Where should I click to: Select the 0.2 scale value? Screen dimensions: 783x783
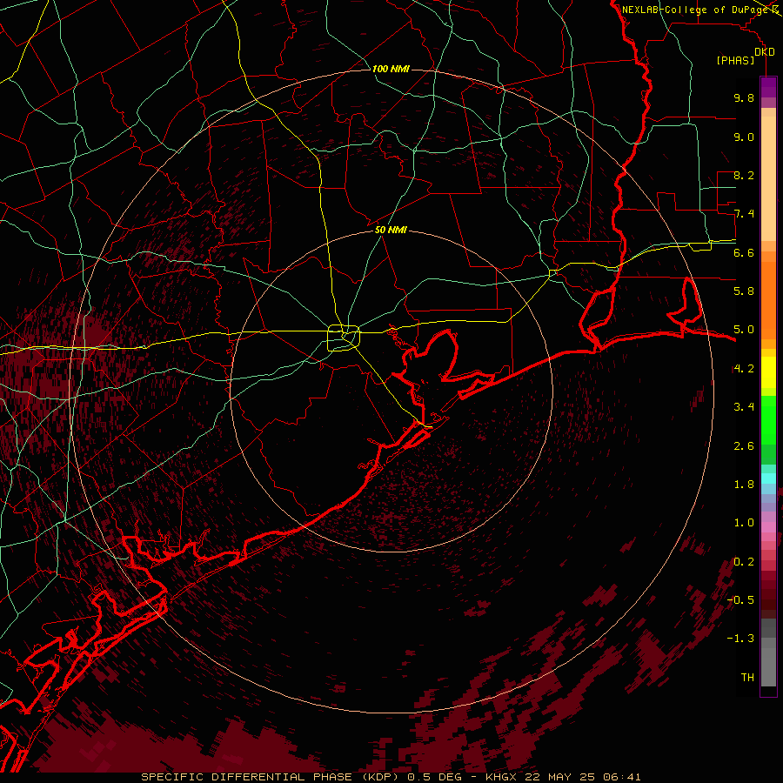click(744, 562)
